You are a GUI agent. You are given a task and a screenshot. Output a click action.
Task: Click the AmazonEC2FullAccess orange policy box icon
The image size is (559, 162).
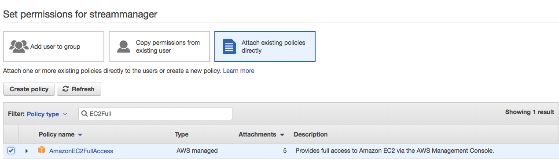(x=42, y=150)
